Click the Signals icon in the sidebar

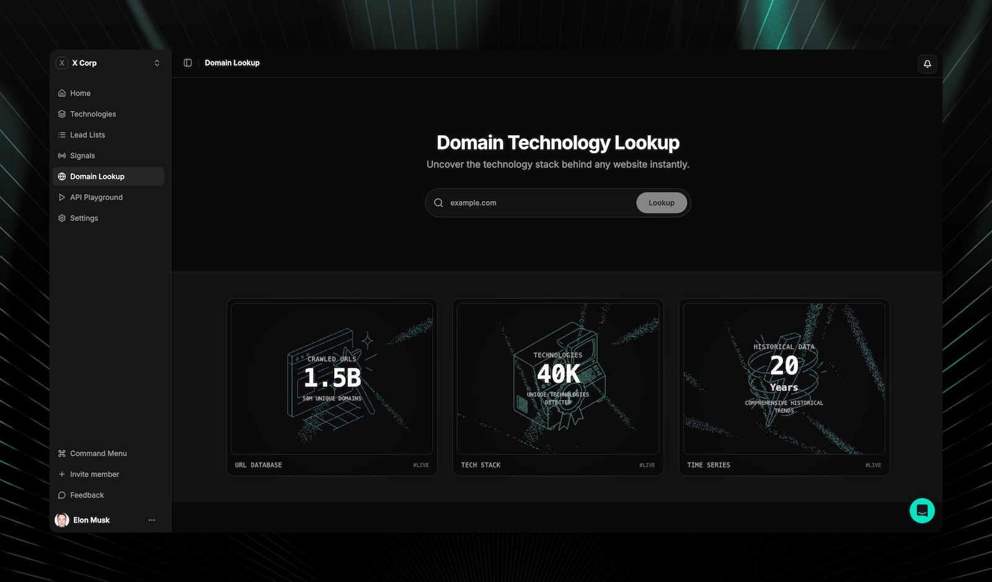point(61,155)
